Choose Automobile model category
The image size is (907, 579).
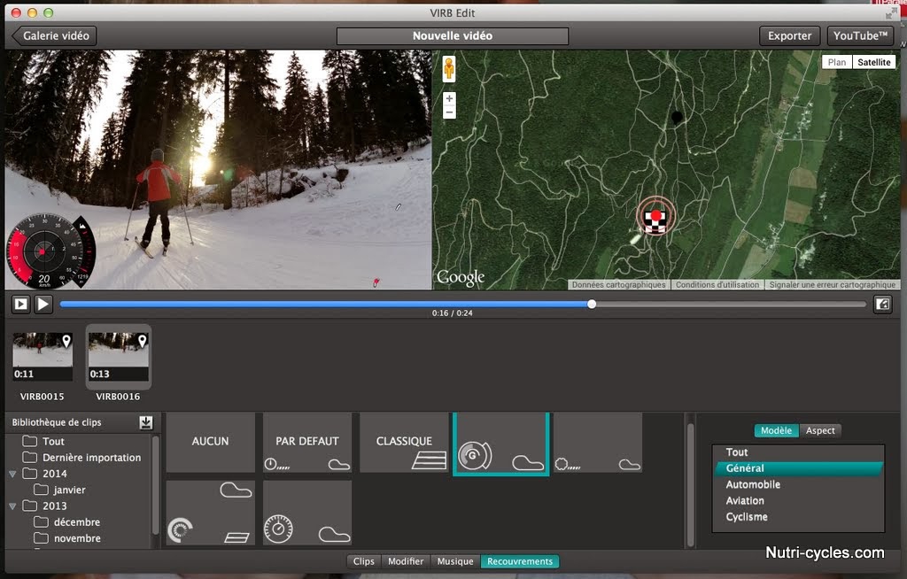coord(798,485)
